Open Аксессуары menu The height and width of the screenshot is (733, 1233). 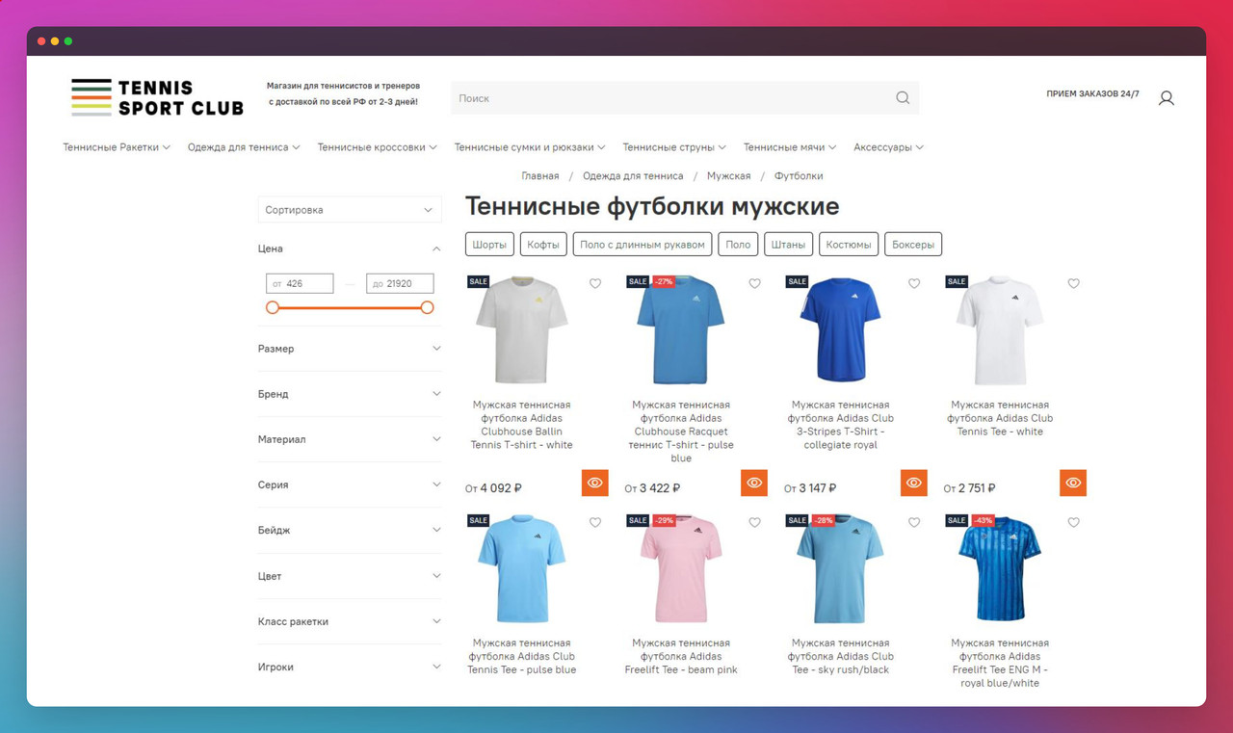[x=888, y=147]
